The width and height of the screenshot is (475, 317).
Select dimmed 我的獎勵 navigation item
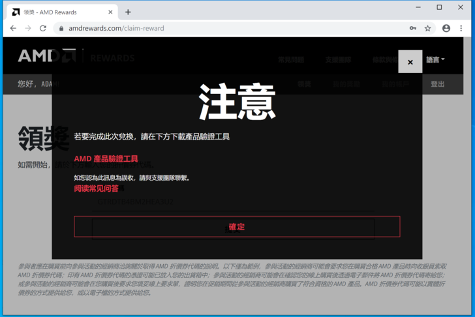[346, 84]
